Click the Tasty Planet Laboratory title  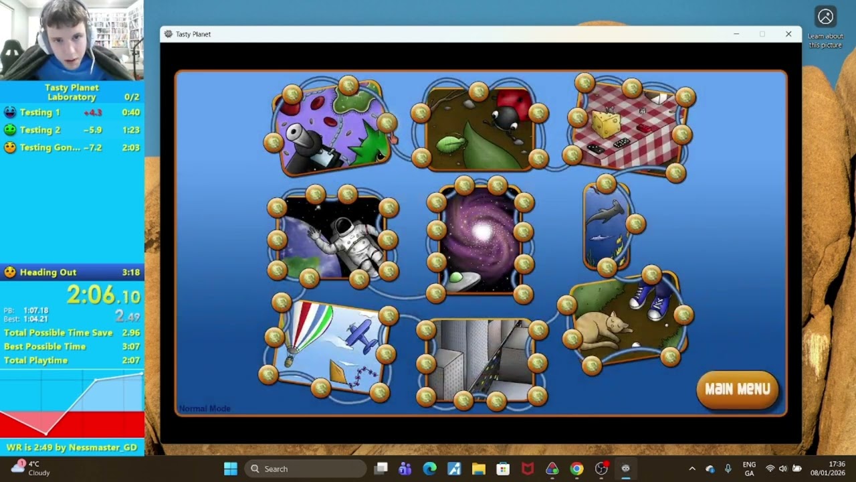coord(72,92)
